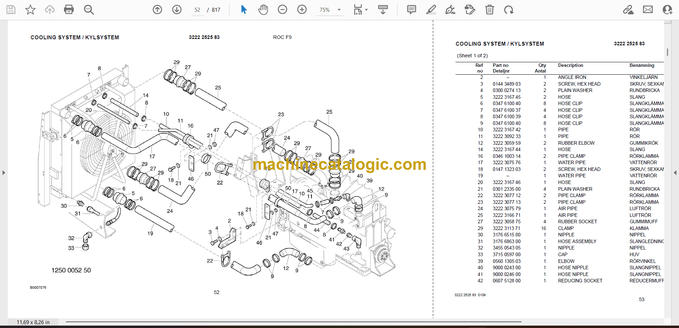Click the page size text 11,69 x 8,26 in

click(x=33, y=322)
